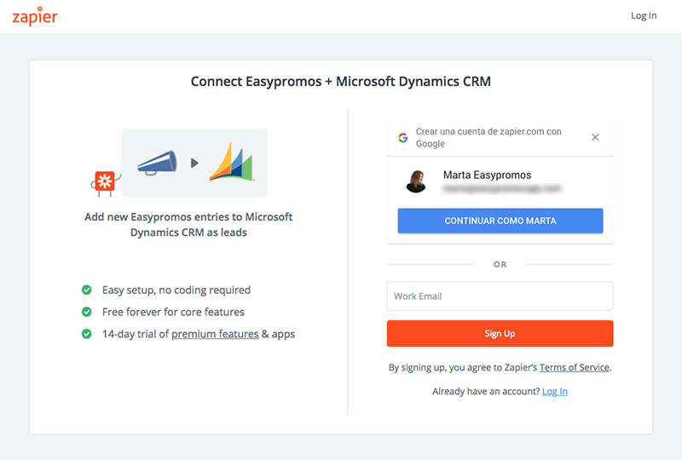
Task: Click the 'Easy setup, no coding required' text
Action: 176,290
